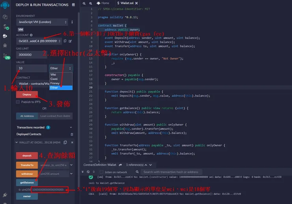Click the blue owner button
This screenshot has width=292, height=204.
click(27, 197)
